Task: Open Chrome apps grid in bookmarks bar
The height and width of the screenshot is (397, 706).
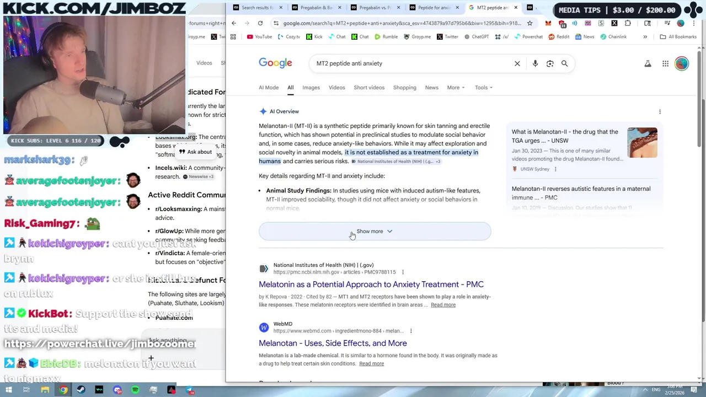Action: tap(233, 37)
